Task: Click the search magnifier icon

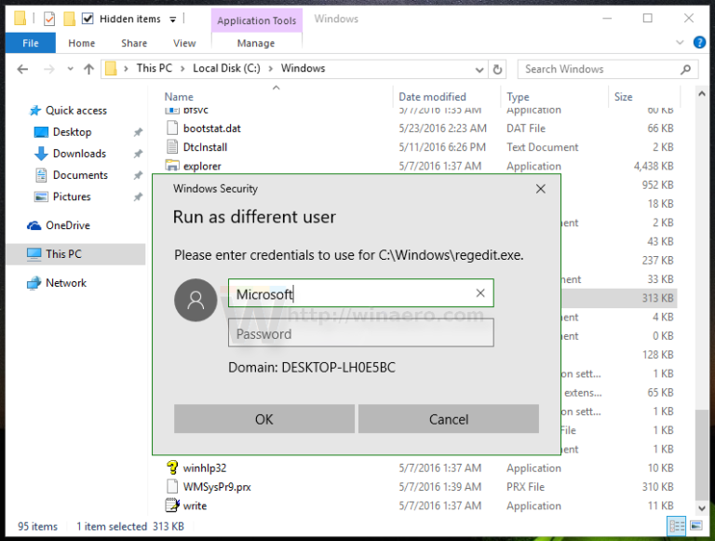Action: click(686, 69)
